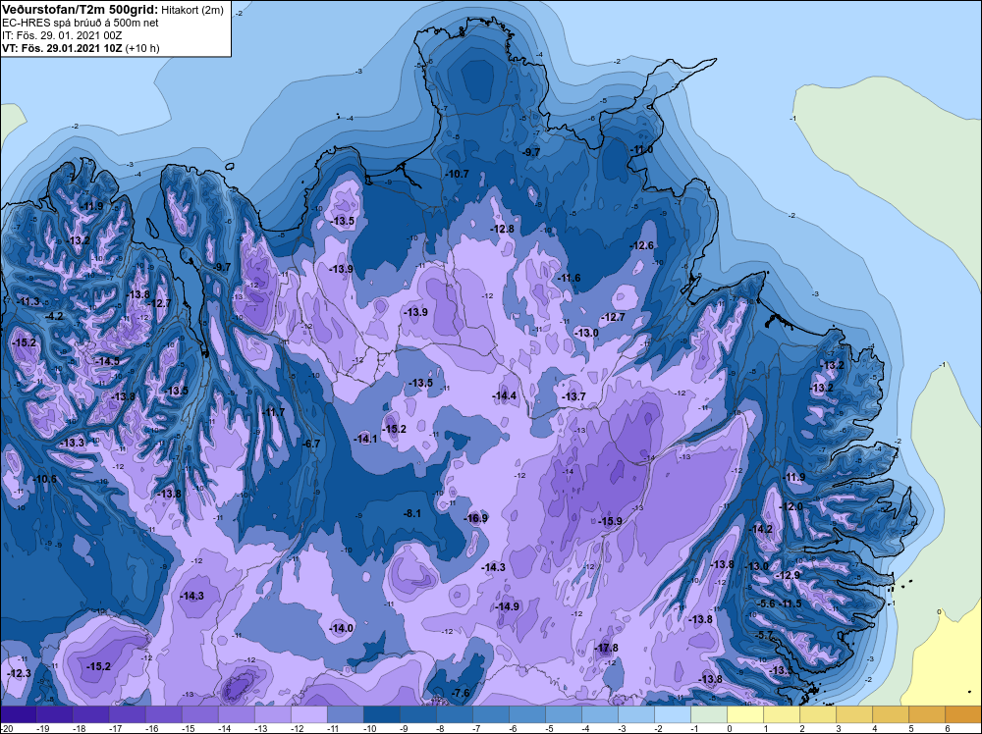The height and width of the screenshot is (734, 982).
Task: Click the 'EC-HRES spá brúuð á 500m net' line
Action: (x=81, y=23)
